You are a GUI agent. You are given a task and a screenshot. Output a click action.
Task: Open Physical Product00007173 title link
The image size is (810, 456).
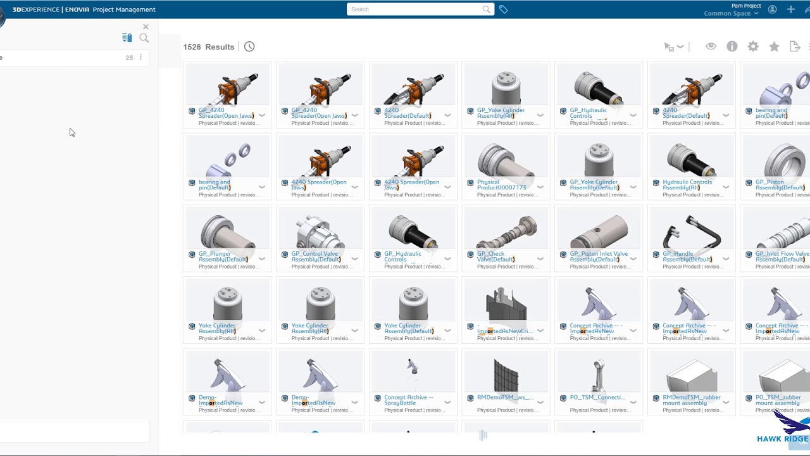coord(502,185)
